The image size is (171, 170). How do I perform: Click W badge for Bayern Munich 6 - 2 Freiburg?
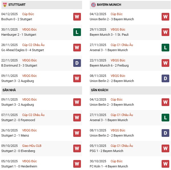pyautogui.click(x=166, y=63)
